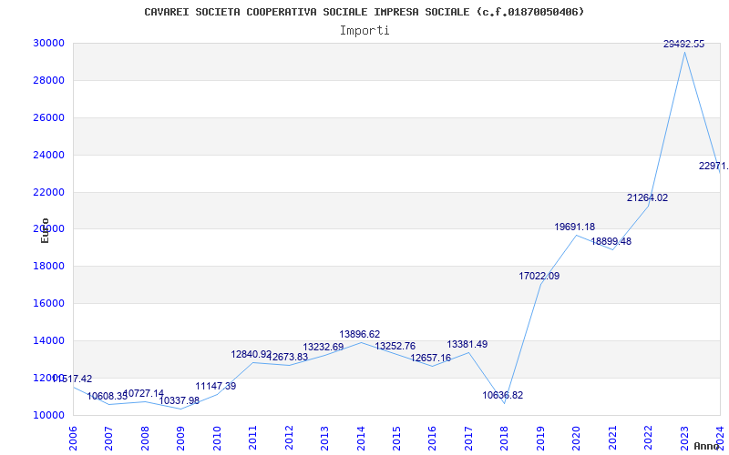This screenshot has width=729, height=455.
Task: Click the 11147.39 data label
Action: (216, 386)
